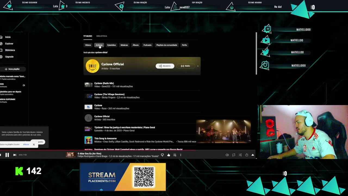Click the green Kick logo icon

(19, 171)
